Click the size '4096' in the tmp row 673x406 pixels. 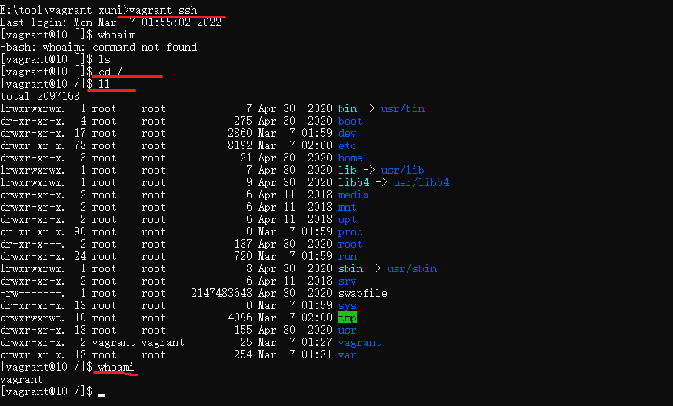click(x=240, y=318)
